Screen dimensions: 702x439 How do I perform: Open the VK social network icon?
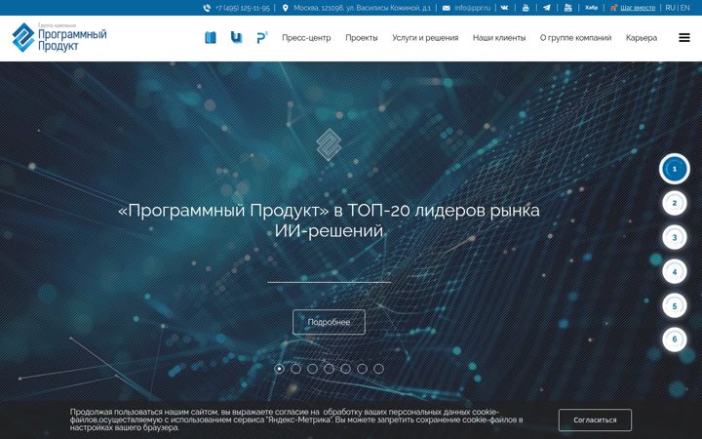click(505, 8)
